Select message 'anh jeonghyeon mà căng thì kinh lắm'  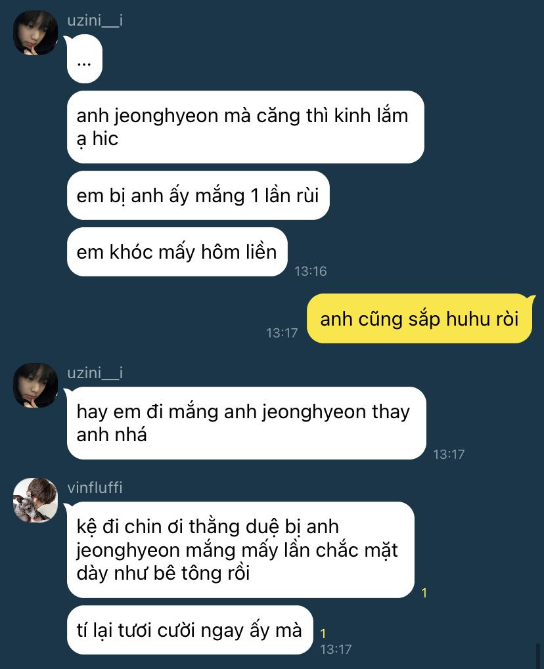pyautogui.click(x=246, y=127)
